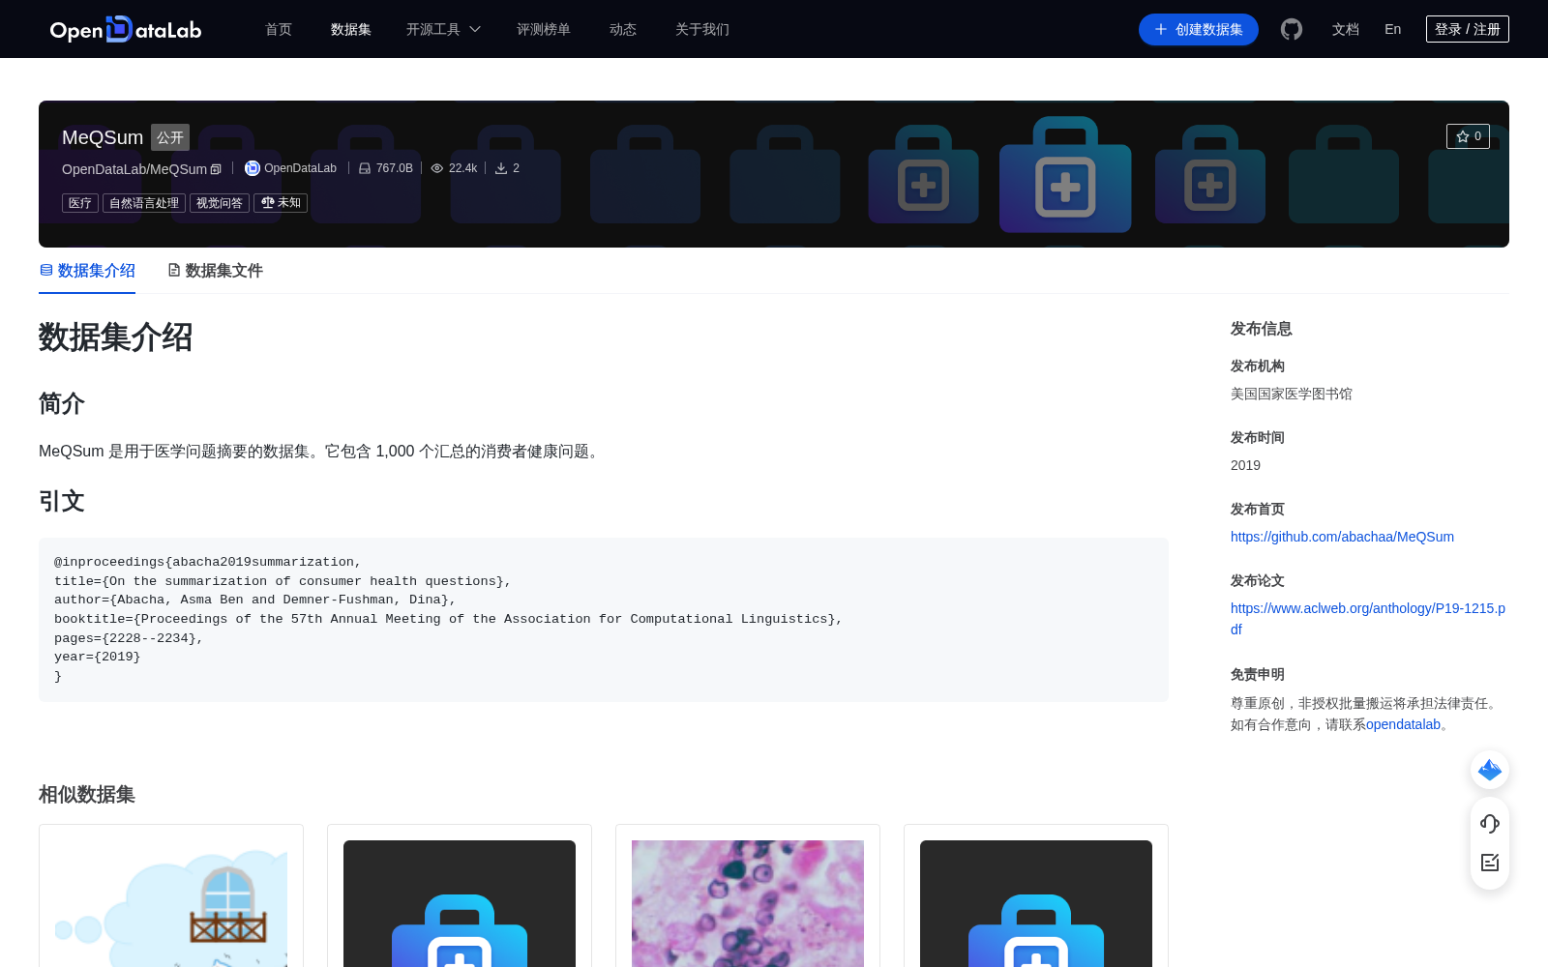
Task: Click the views eye icon
Action: click(x=437, y=168)
